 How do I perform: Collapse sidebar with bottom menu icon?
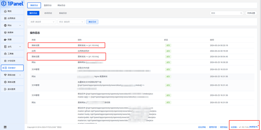[x=5, y=127]
